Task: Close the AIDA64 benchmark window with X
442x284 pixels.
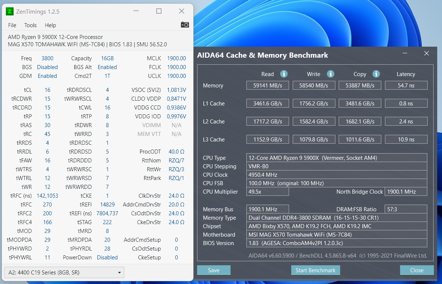Action: [x=427, y=53]
